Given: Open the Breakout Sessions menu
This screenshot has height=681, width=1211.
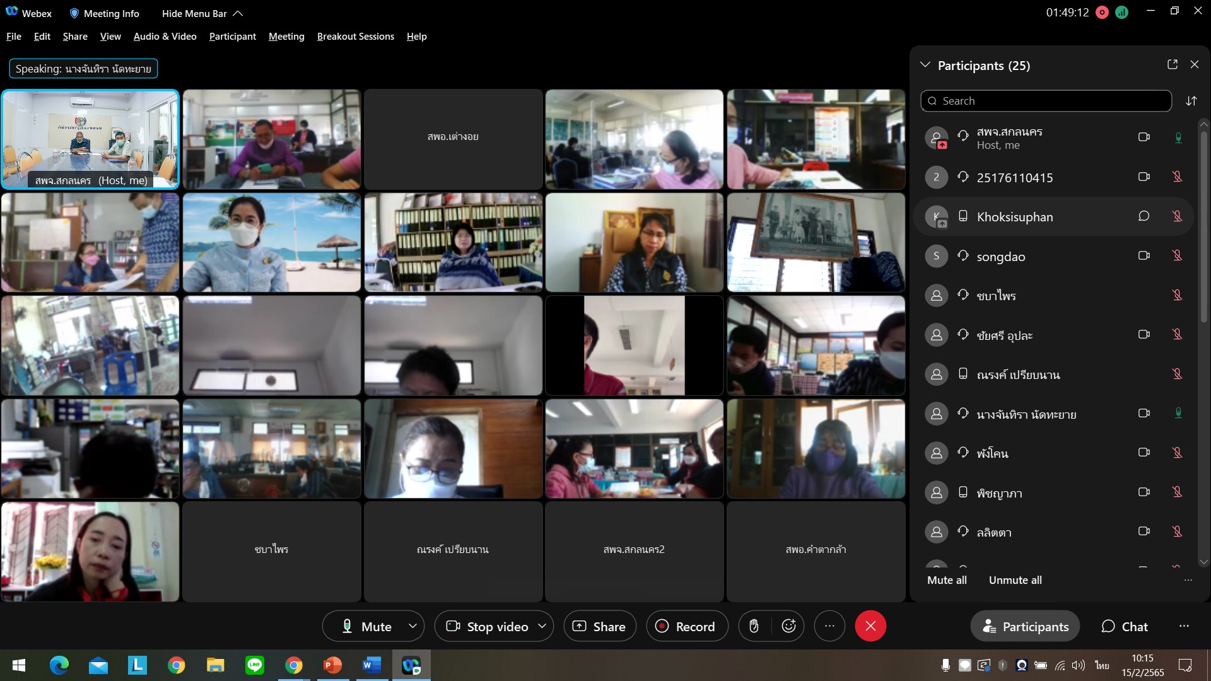Looking at the screenshot, I should pyautogui.click(x=356, y=37).
